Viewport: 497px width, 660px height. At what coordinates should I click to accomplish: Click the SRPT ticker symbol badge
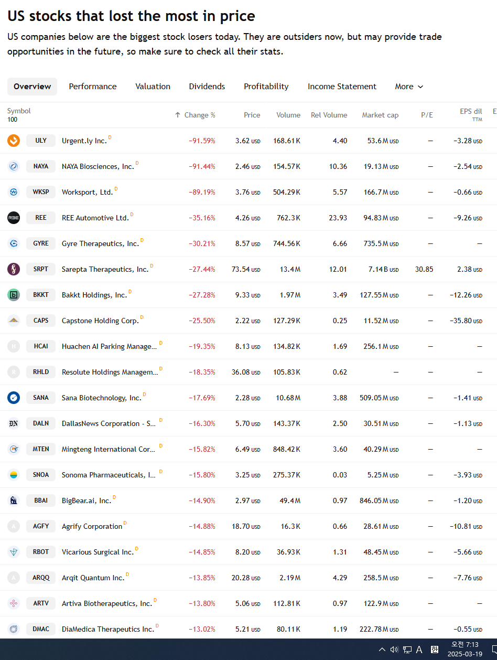pyautogui.click(x=41, y=269)
